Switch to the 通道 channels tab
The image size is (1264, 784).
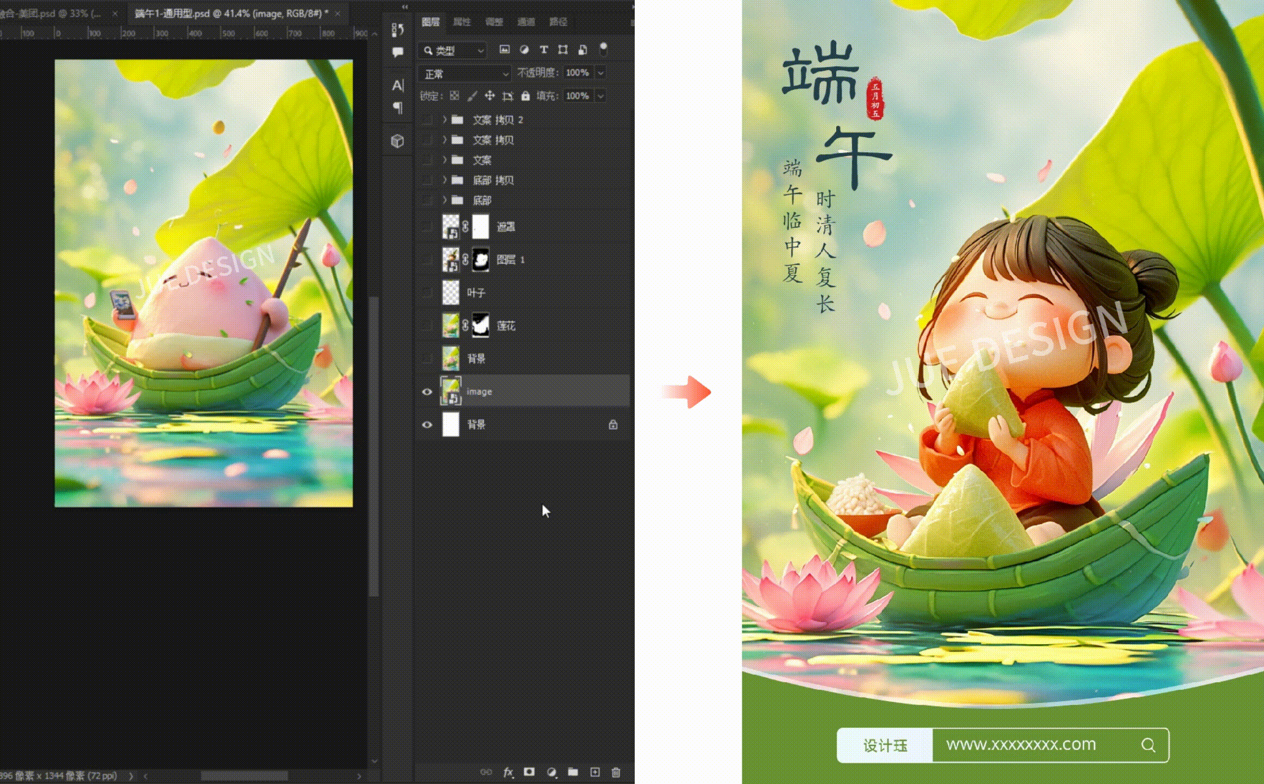(x=526, y=22)
